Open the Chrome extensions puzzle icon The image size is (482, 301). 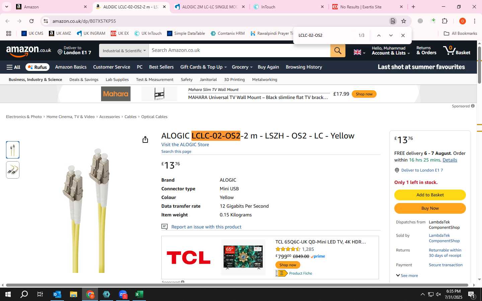click(x=445, y=21)
